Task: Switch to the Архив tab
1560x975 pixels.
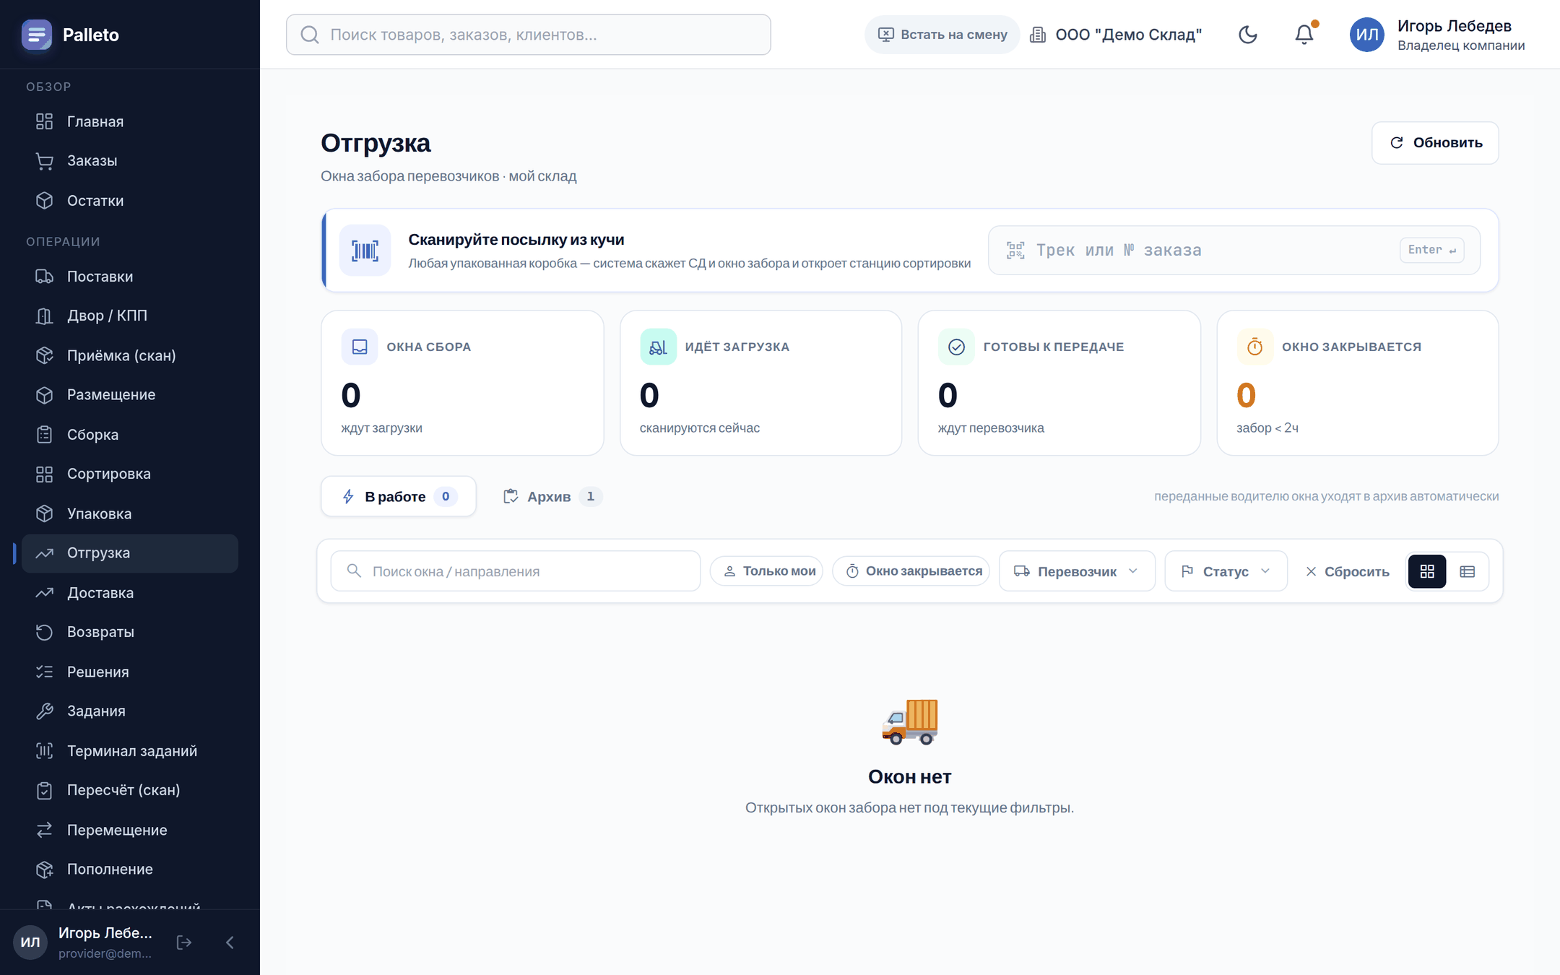Action: click(x=552, y=496)
